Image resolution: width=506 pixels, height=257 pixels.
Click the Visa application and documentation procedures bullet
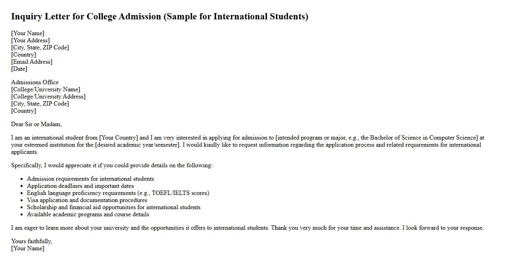pos(87,200)
